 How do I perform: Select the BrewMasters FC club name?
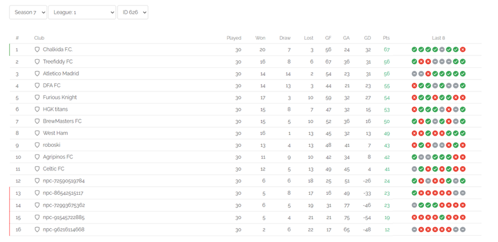coord(62,121)
